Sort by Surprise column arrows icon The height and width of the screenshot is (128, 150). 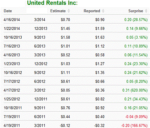(146, 11)
